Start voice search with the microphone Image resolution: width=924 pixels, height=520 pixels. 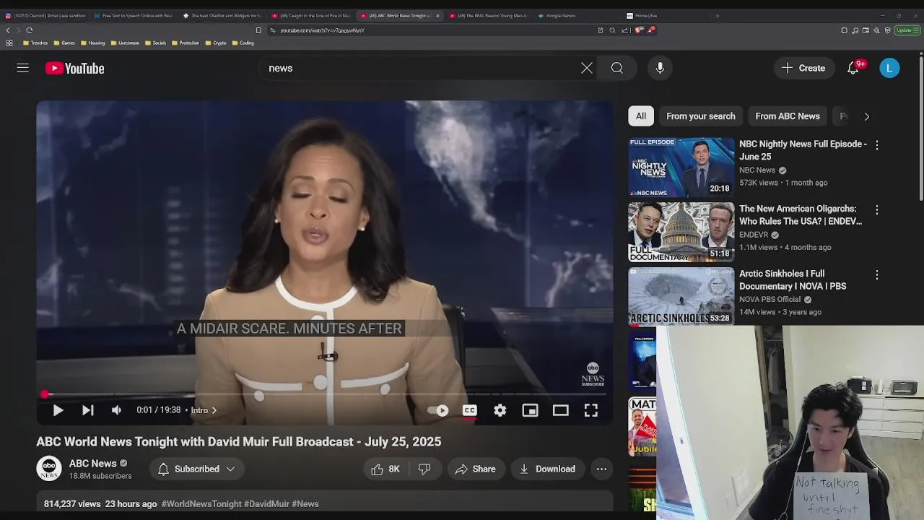(x=660, y=68)
